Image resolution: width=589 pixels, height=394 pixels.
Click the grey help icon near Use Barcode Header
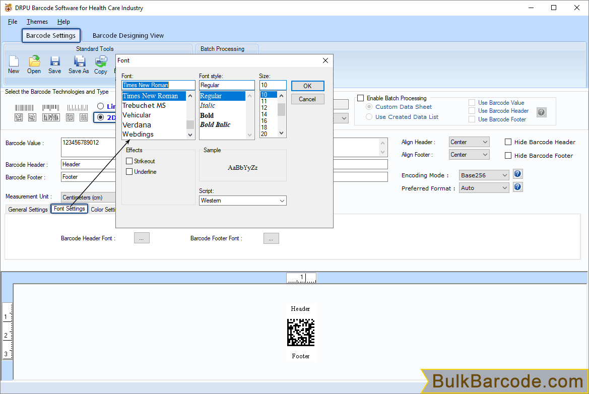click(x=541, y=112)
